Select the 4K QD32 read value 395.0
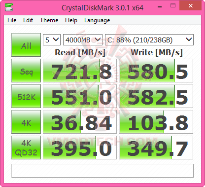The width and height of the screenshot is (205, 187). coord(80,148)
